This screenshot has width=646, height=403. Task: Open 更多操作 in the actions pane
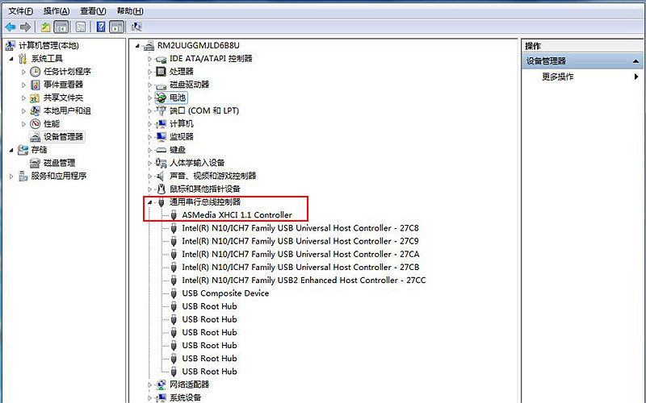pos(558,77)
